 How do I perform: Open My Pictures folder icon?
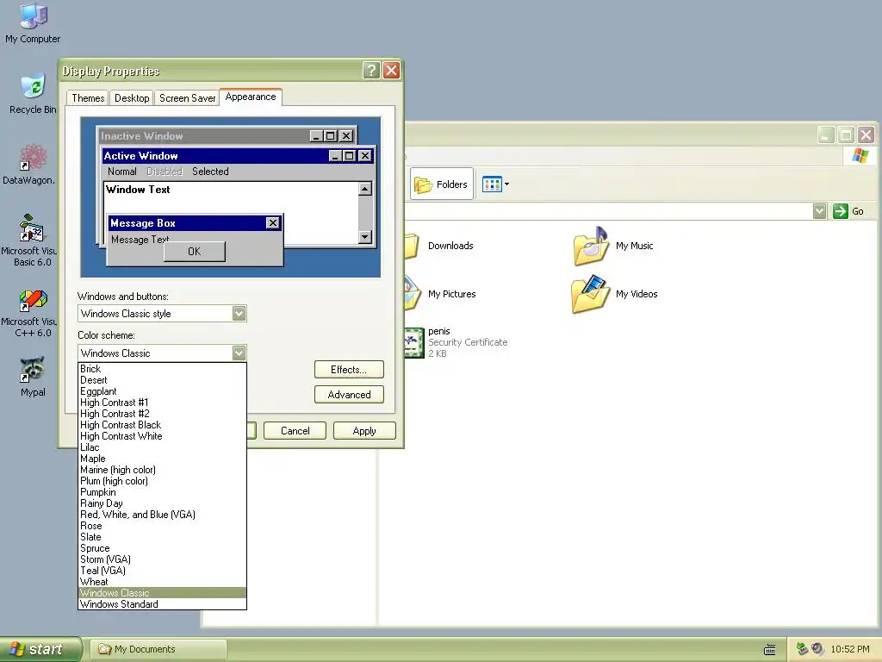coord(439,294)
